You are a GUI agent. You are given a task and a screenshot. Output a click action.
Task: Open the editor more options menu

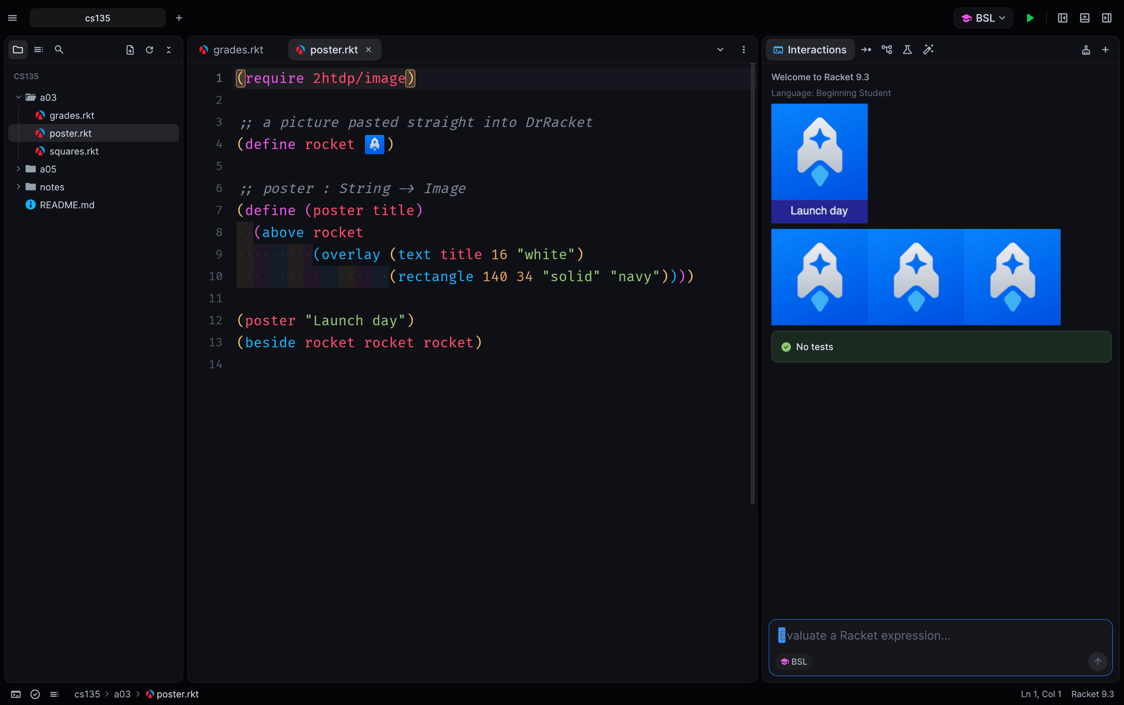click(744, 50)
